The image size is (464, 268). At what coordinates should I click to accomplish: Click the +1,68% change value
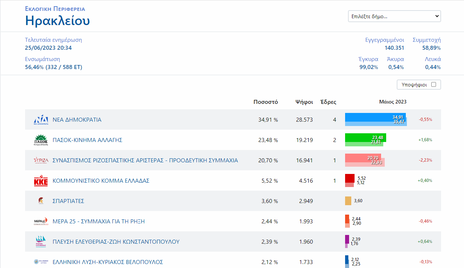click(x=425, y=140)
